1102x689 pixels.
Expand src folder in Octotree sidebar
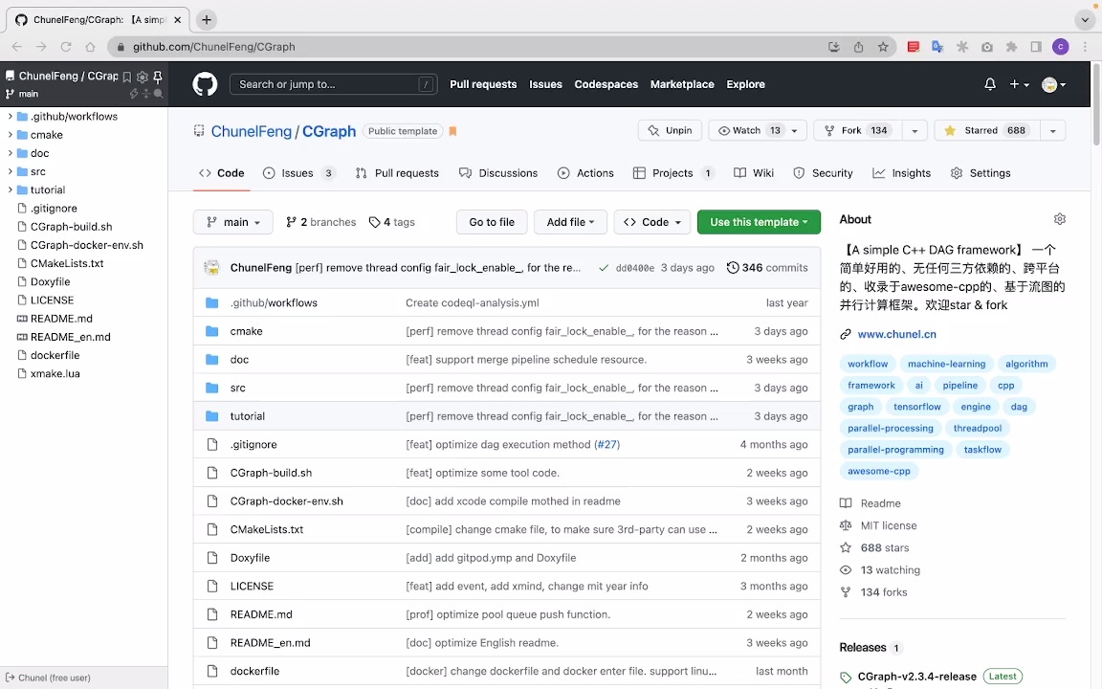pos(10,171)
